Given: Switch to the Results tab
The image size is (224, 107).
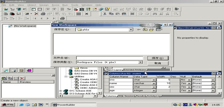Looking at the screenshot, I should click(141, 96).
